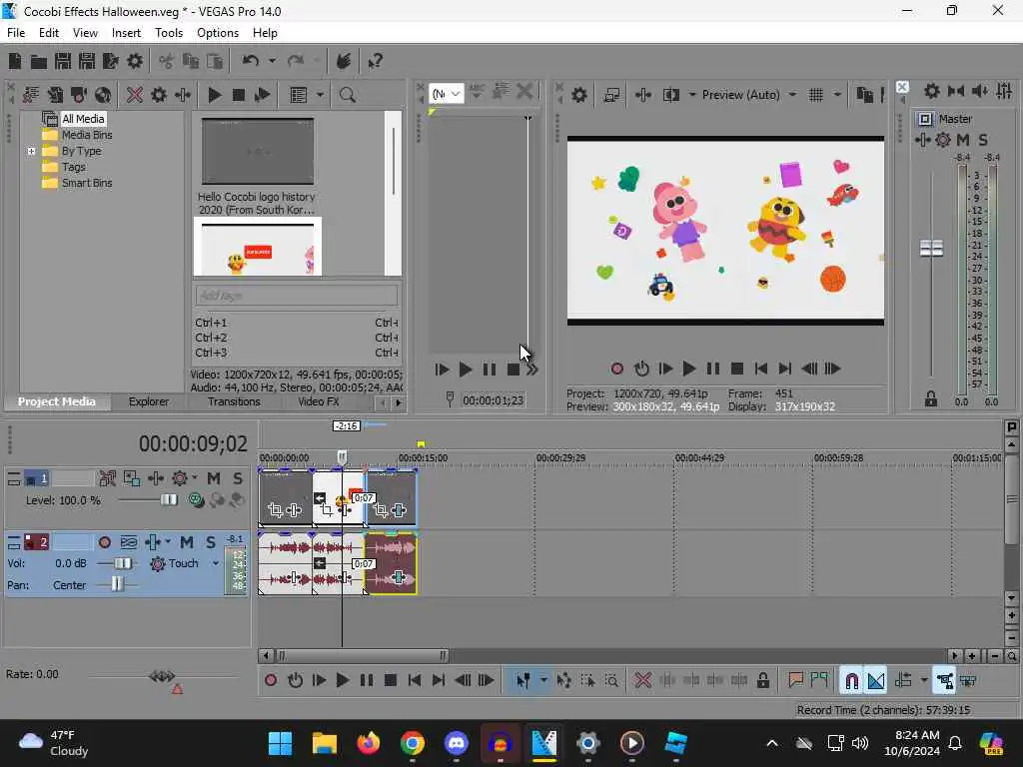This screenshot has width=1023, height=767.
Task: Open Video Preview properties gear icon
Action: click(x=579, y=95)
